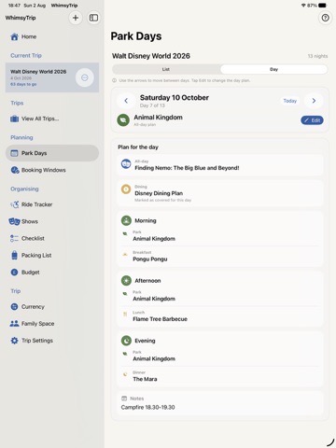Click the Park Days calendar icon
Viewport: 336px width, 448px height.
(14, 153)
